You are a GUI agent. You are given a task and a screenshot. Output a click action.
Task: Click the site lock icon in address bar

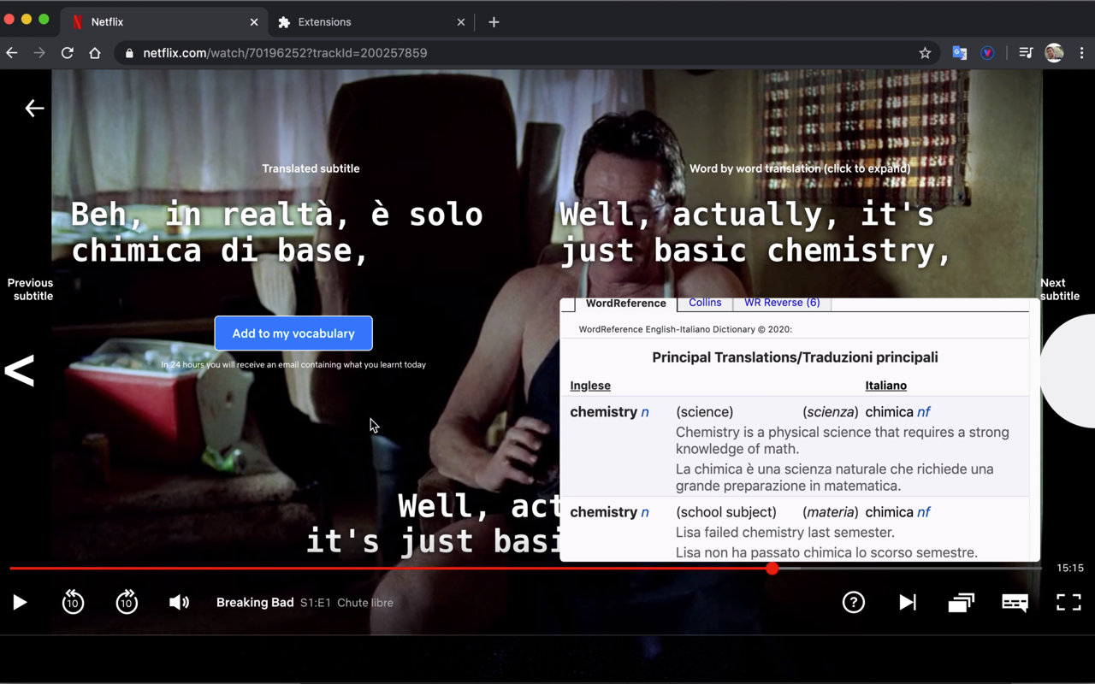tap(129, 53)
